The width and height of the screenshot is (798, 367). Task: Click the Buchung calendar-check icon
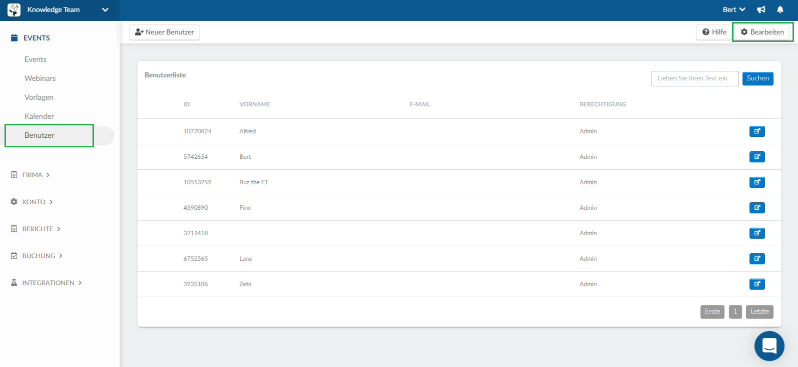coord(14,256)
